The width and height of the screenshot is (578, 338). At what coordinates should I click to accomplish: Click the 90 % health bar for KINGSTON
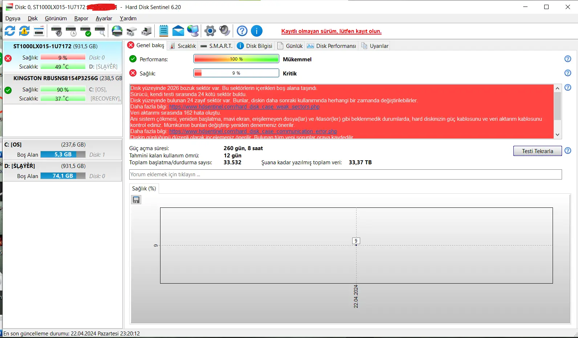point(63,90)
